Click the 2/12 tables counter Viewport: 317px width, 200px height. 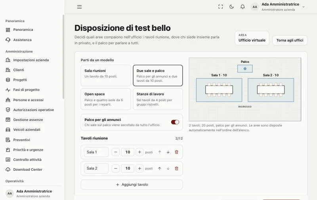179,138
